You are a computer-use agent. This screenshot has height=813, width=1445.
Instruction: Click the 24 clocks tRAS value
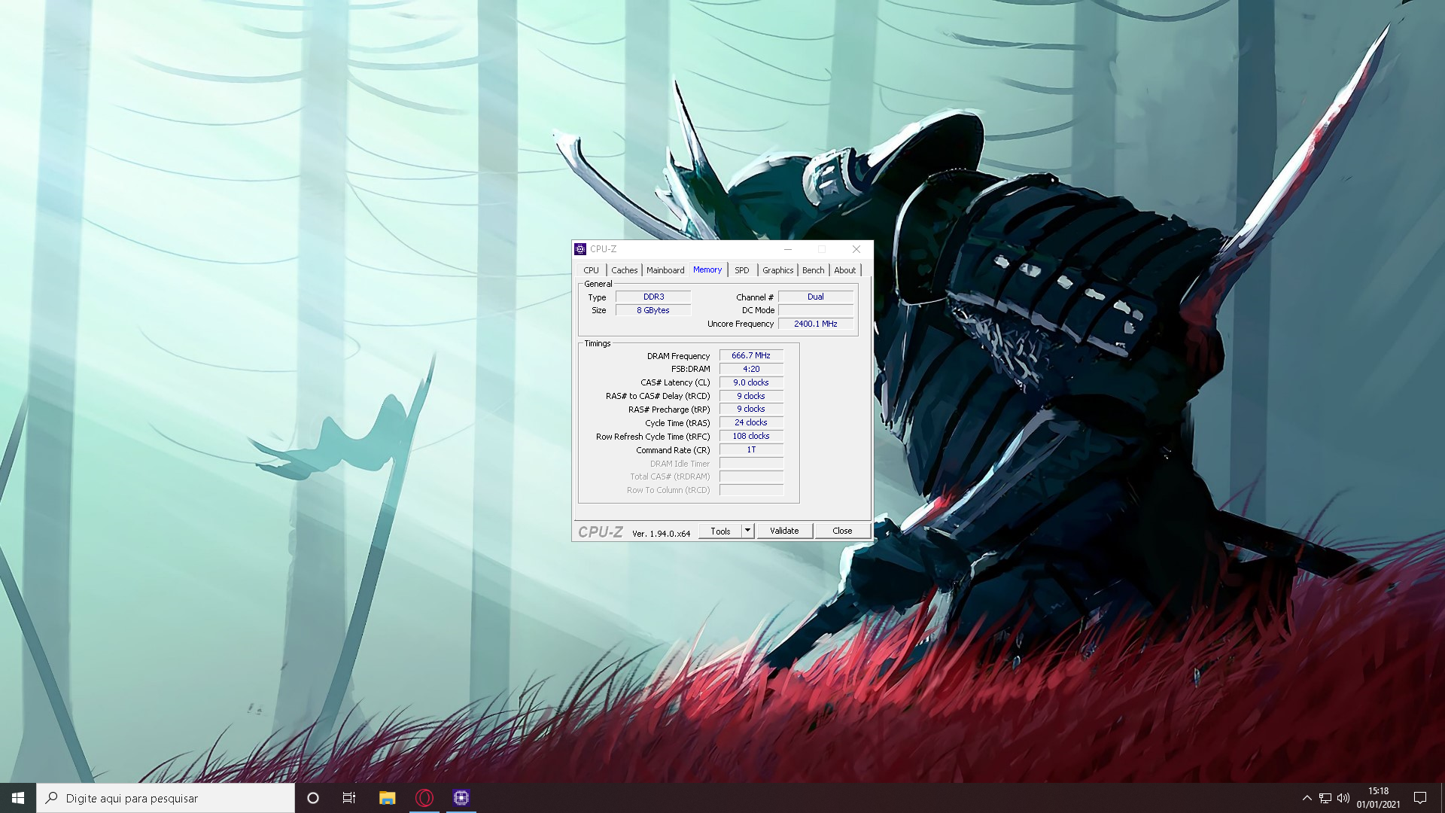pos(751,422)
